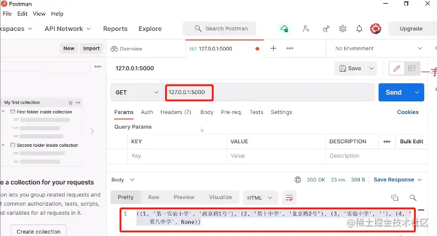Collapse Second folder inside collection
Viewport: 437px width, 236px height.
[x=3, y=145]
